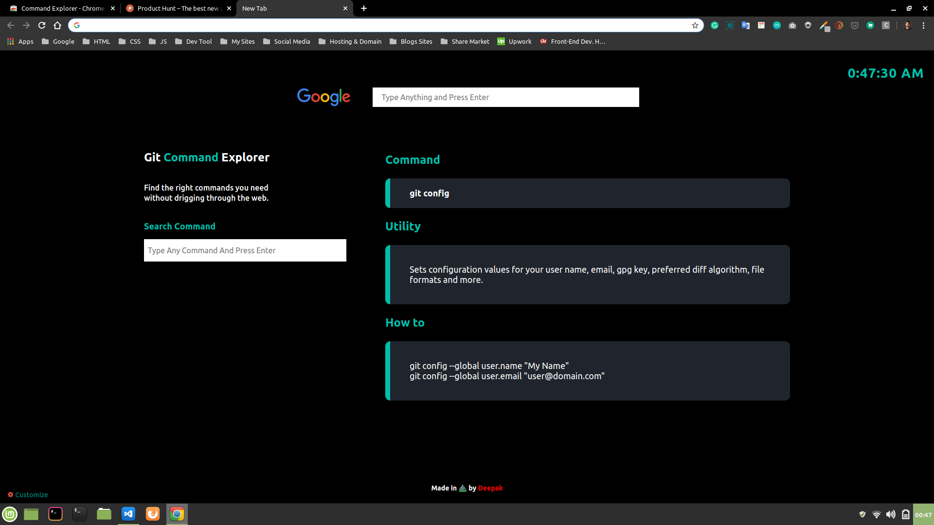Click the Deepak credit link
Image resolution: width=934 pixels, height=525 pixels.
point(490,488)
